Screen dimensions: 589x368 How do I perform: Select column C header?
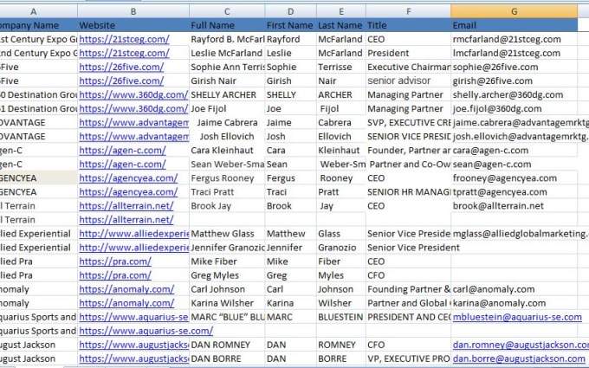[x=227, y=11]
